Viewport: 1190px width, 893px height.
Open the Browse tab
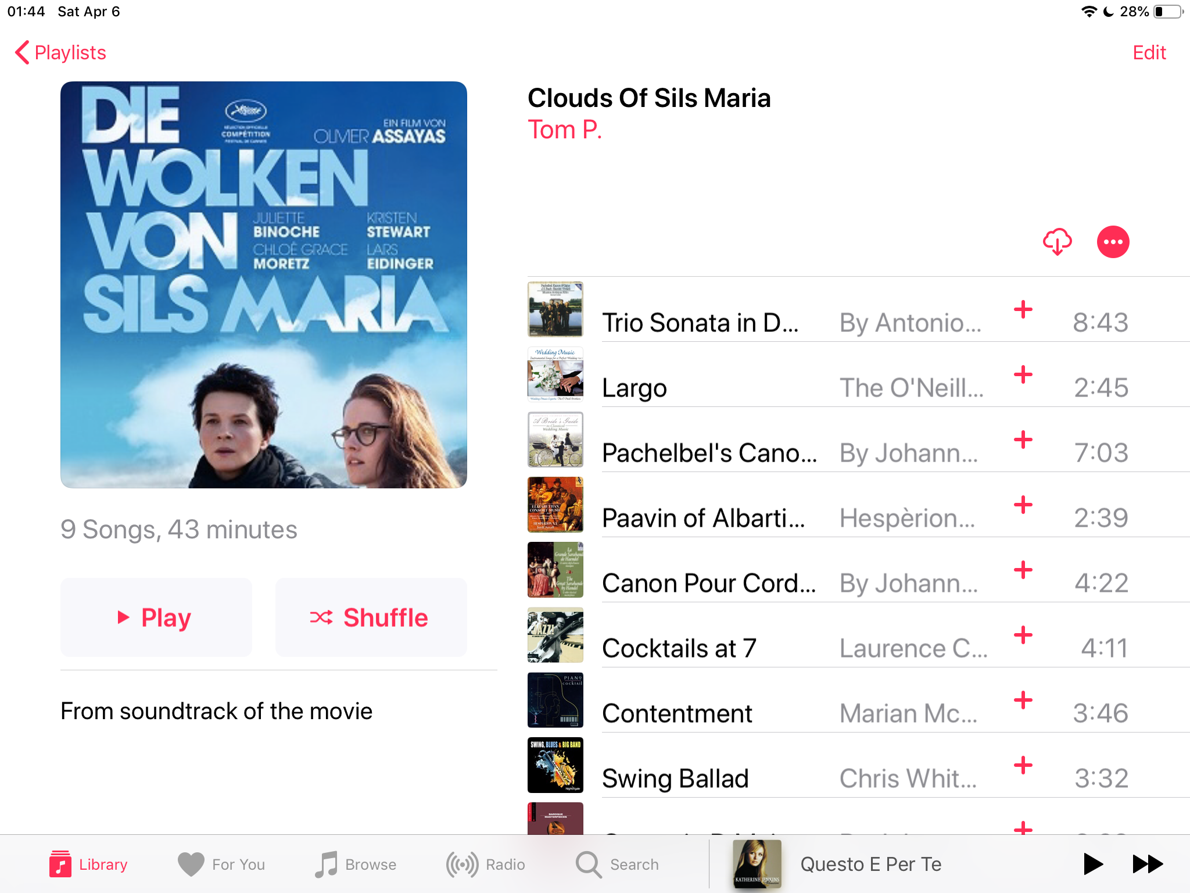pyautogui.click(x=355, y=864)
